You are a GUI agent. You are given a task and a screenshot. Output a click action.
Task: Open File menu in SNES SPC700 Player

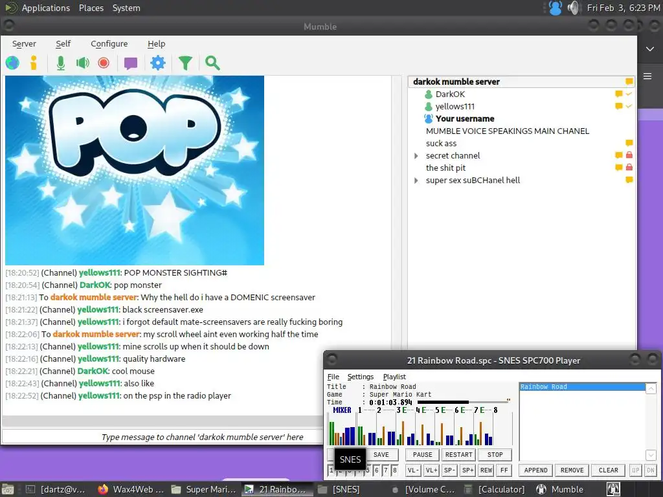pyautogui.click(x=333, y=377)
